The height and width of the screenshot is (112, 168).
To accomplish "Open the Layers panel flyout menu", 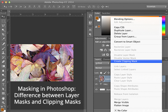I will tap(166, 59).
